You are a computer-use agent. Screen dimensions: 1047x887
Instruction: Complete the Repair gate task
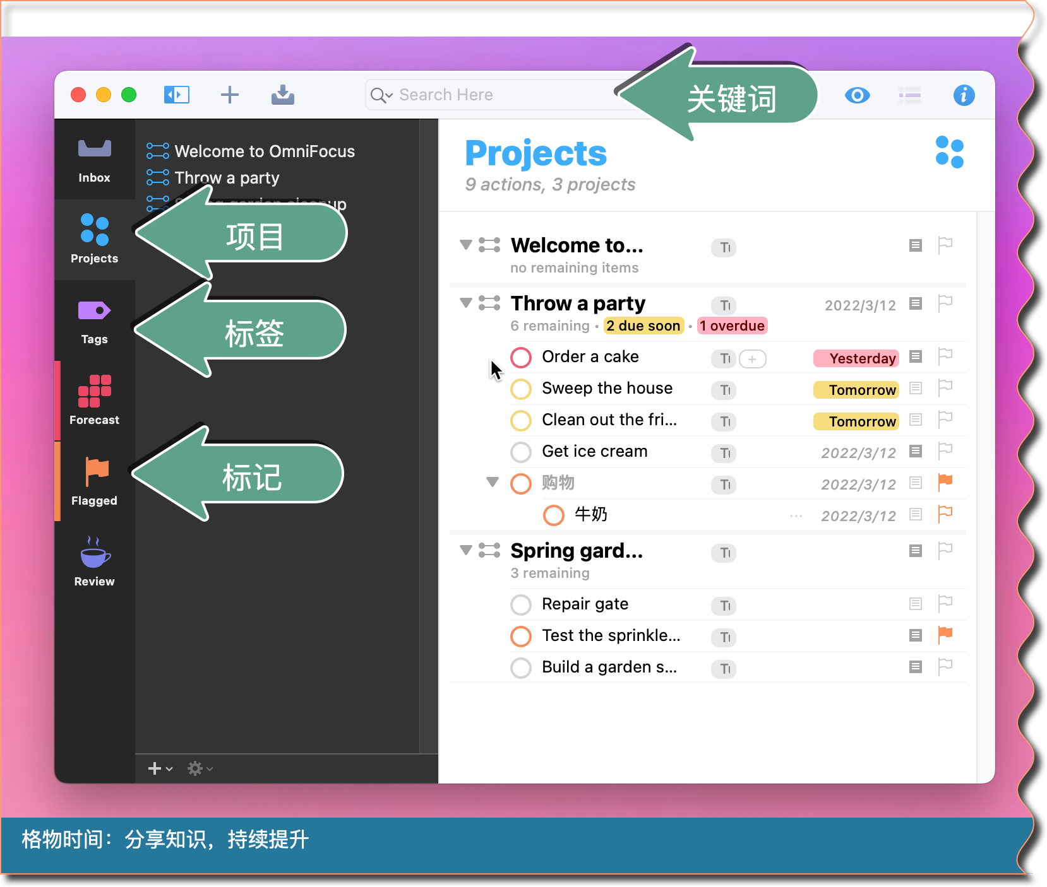521,604
